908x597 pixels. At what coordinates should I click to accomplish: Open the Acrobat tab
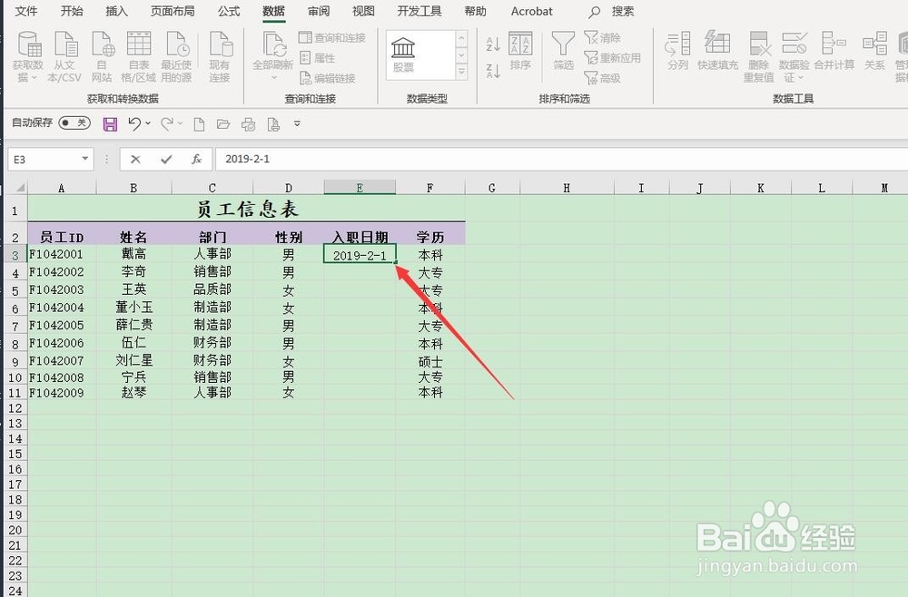pos(531,11)
